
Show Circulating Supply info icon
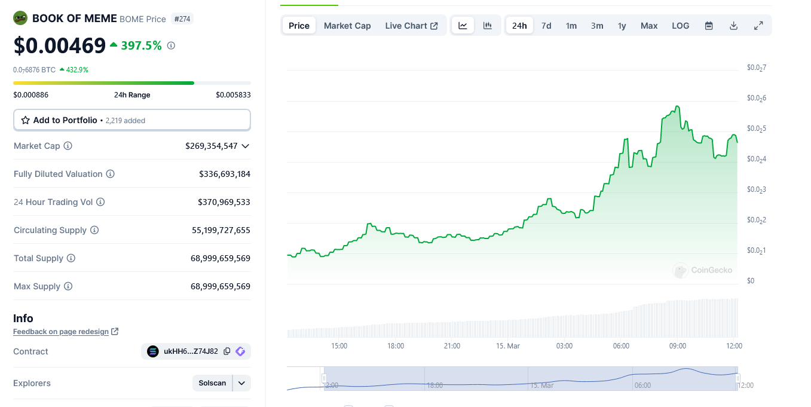click(94, 230)
